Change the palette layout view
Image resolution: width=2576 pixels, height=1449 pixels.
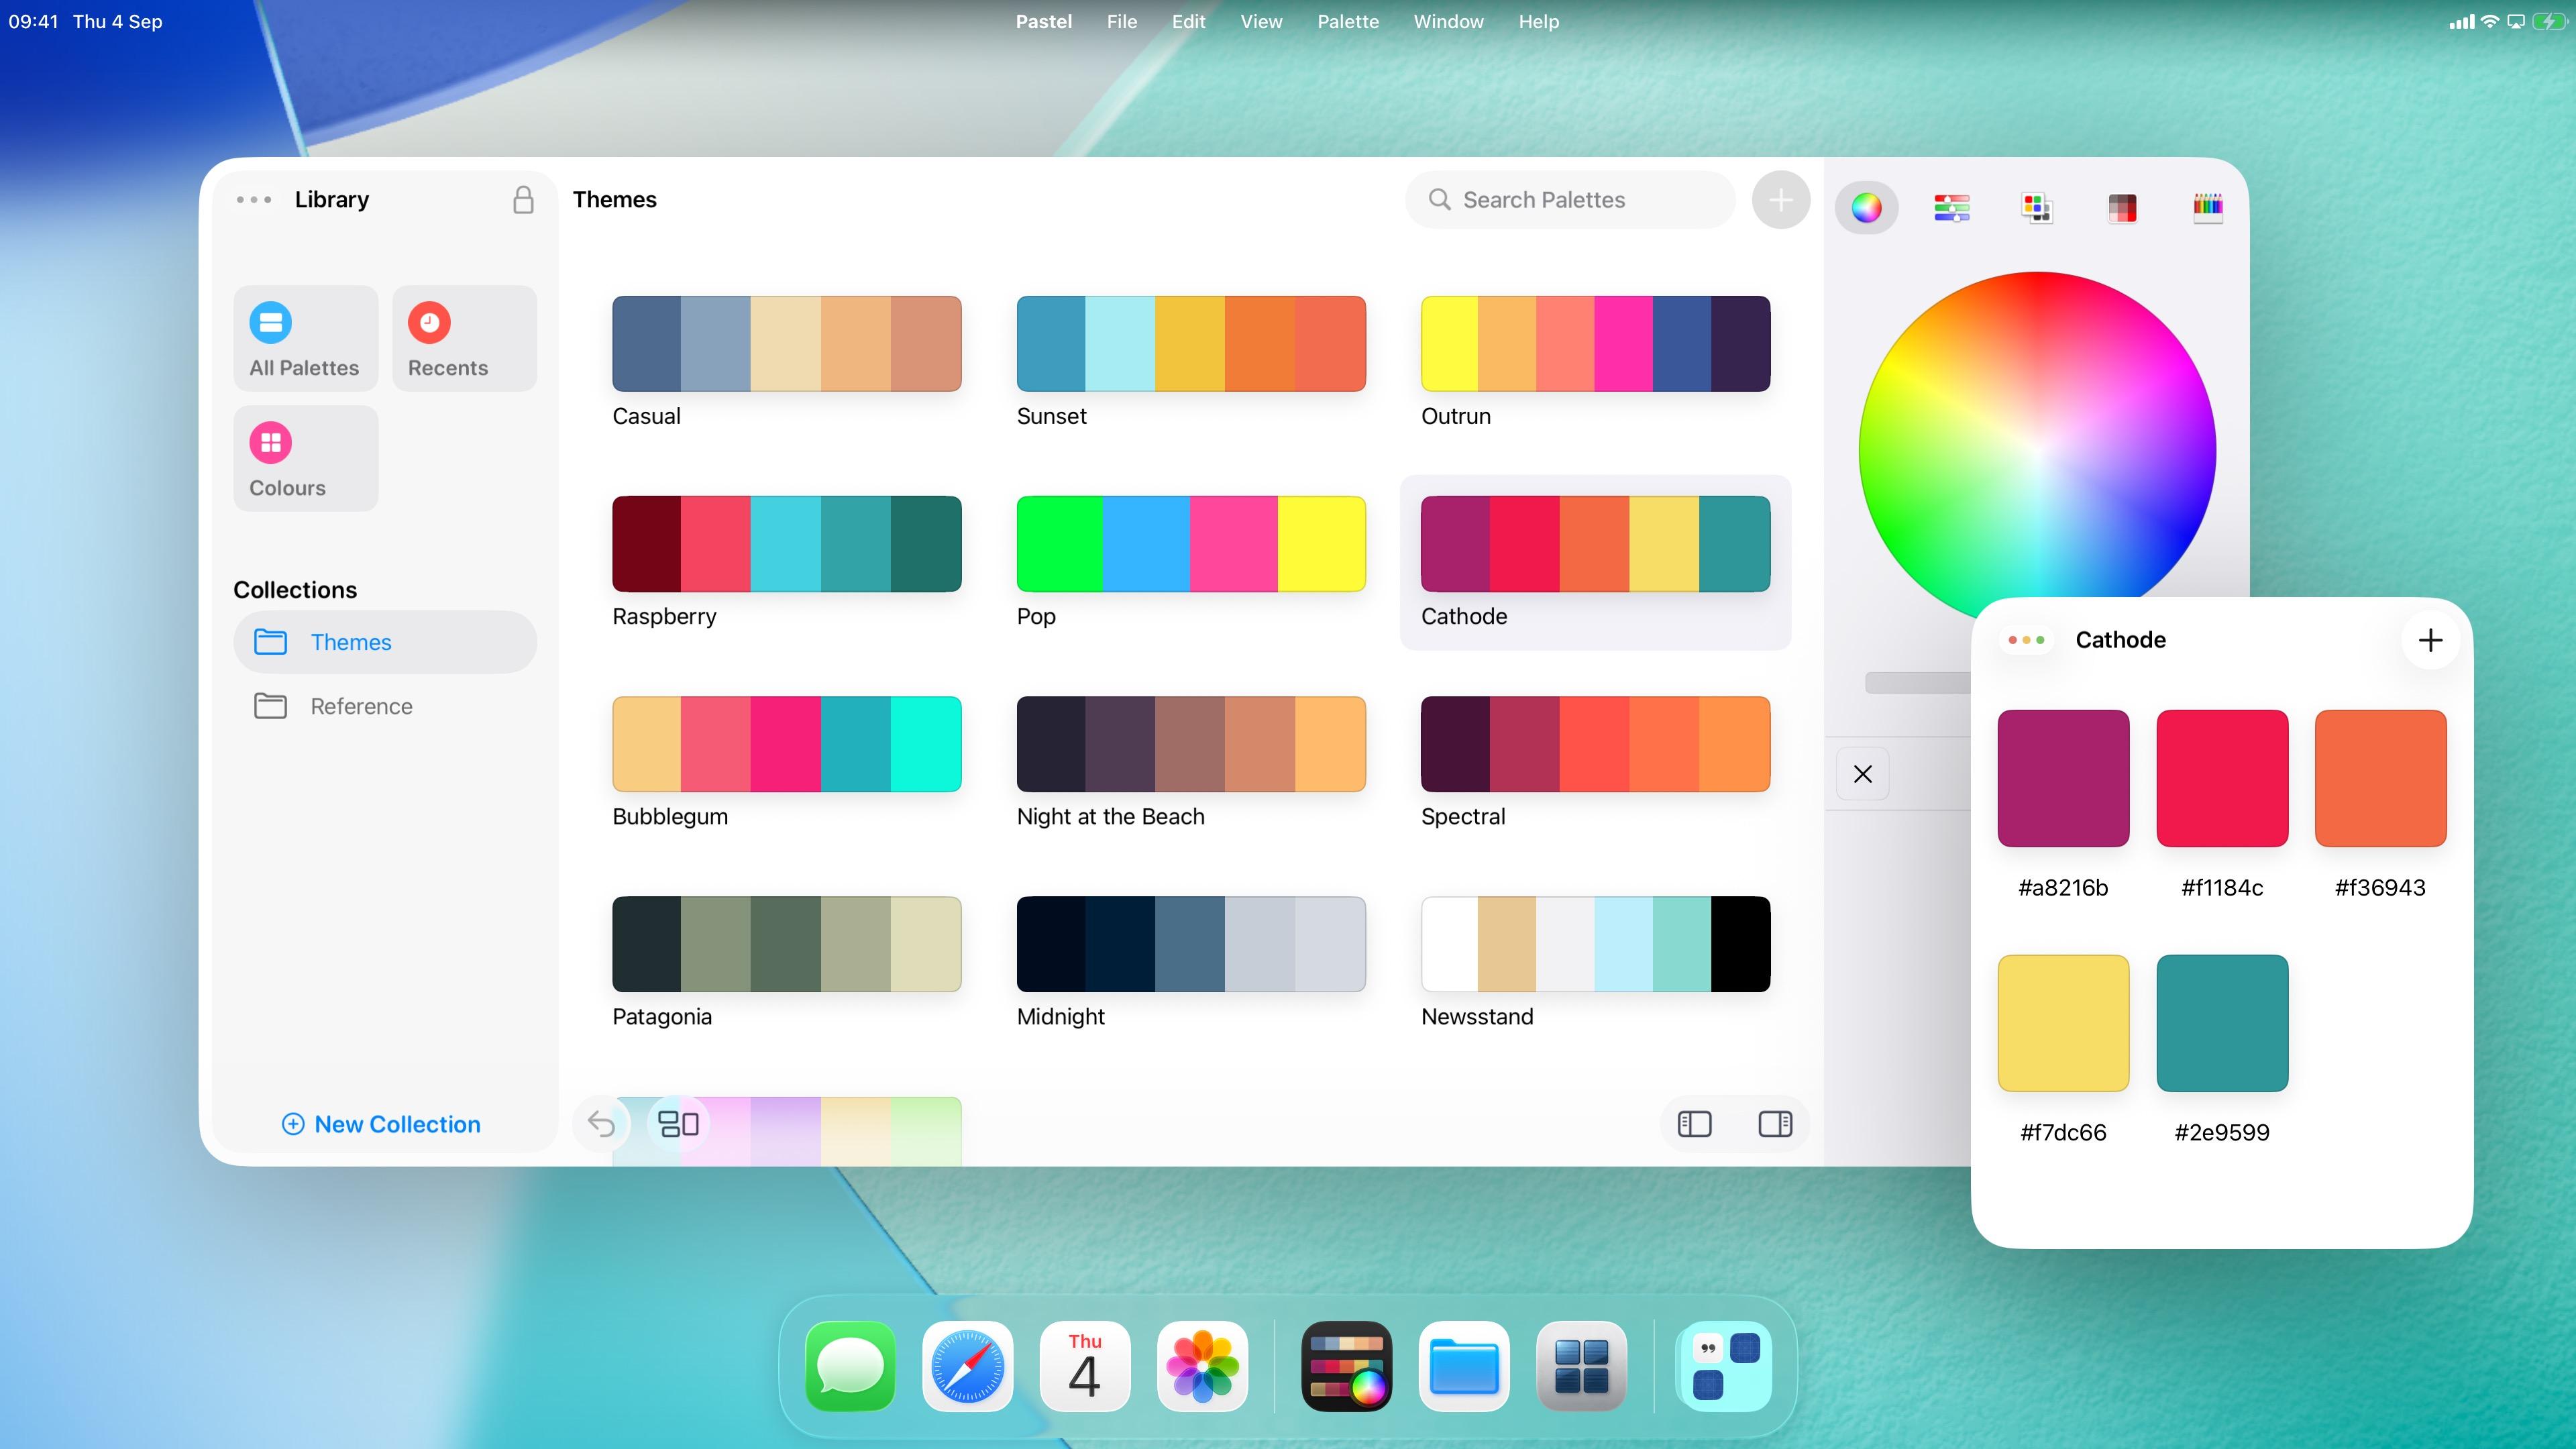(x=679, y=1124)
